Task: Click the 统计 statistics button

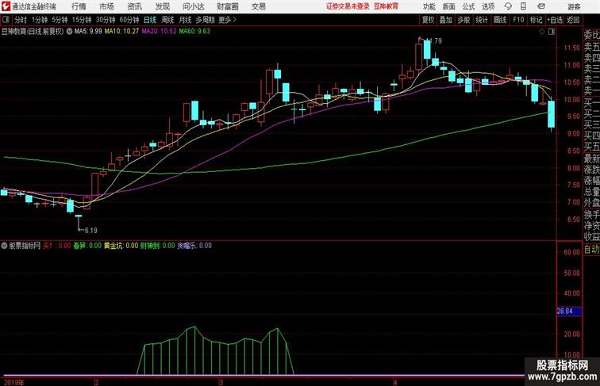Action: tap(482, 20)
